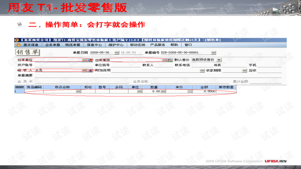
Task: Click the 经手人 lookup ellipsis button
Action: click(84, 70)
